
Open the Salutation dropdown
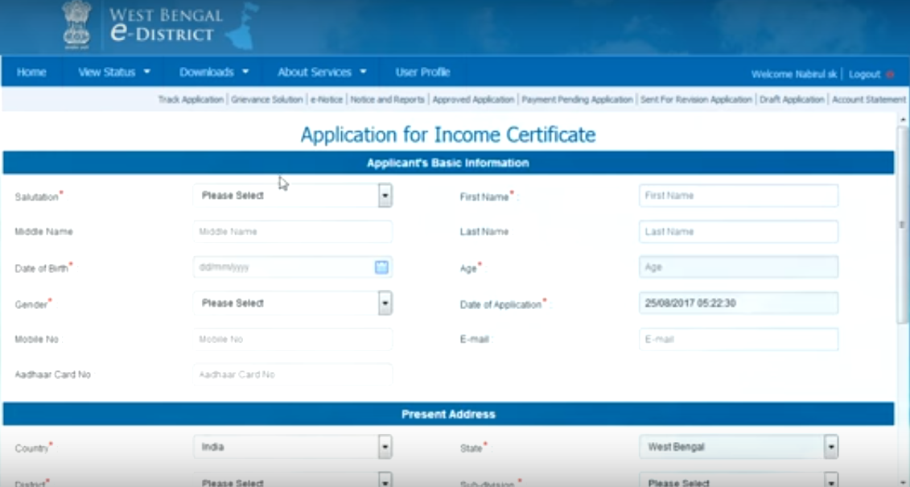pyautogui.click(x=384, y=195)
